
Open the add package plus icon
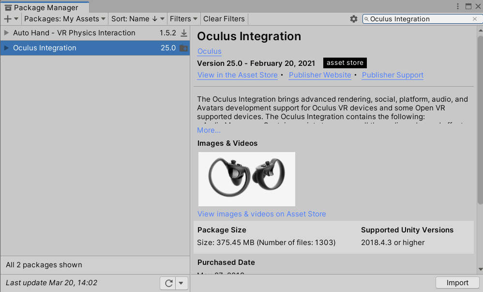click(7, 19)
